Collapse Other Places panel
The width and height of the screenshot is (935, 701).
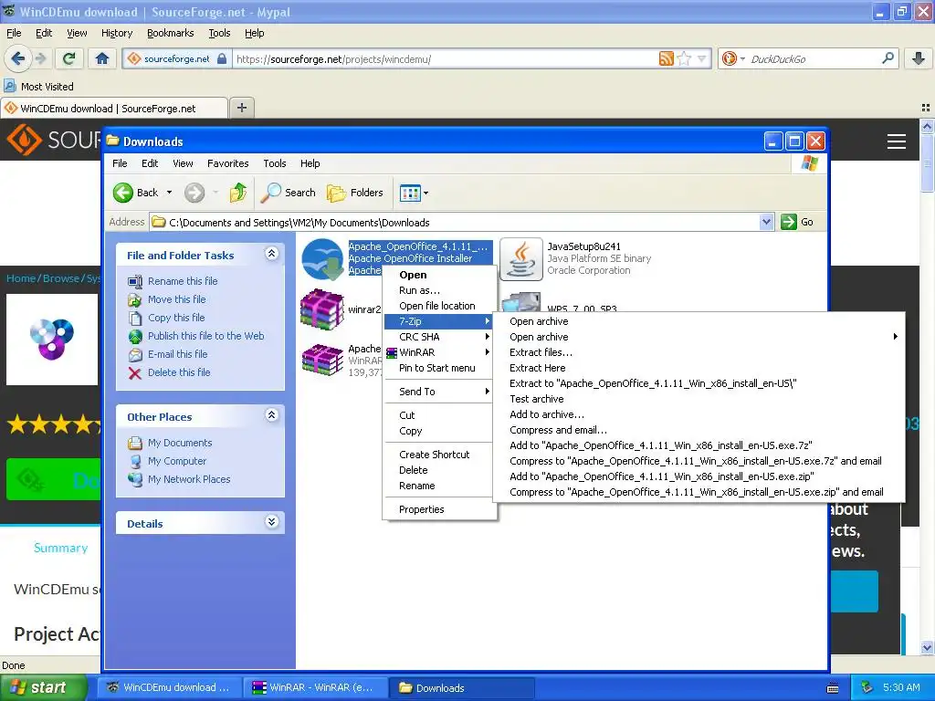click(x=271, y=415)
